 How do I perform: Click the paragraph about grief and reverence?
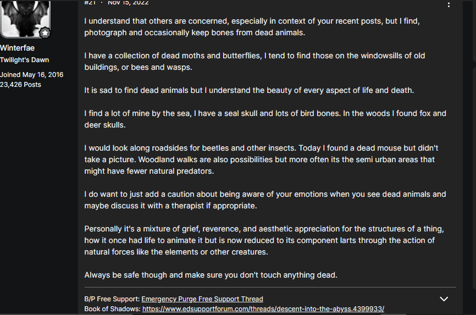pyautogui.click(x=264, y=240)
